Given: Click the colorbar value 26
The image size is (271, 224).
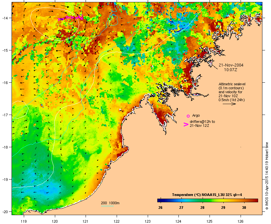Looking at the screenshot, I should pos(160,208).
